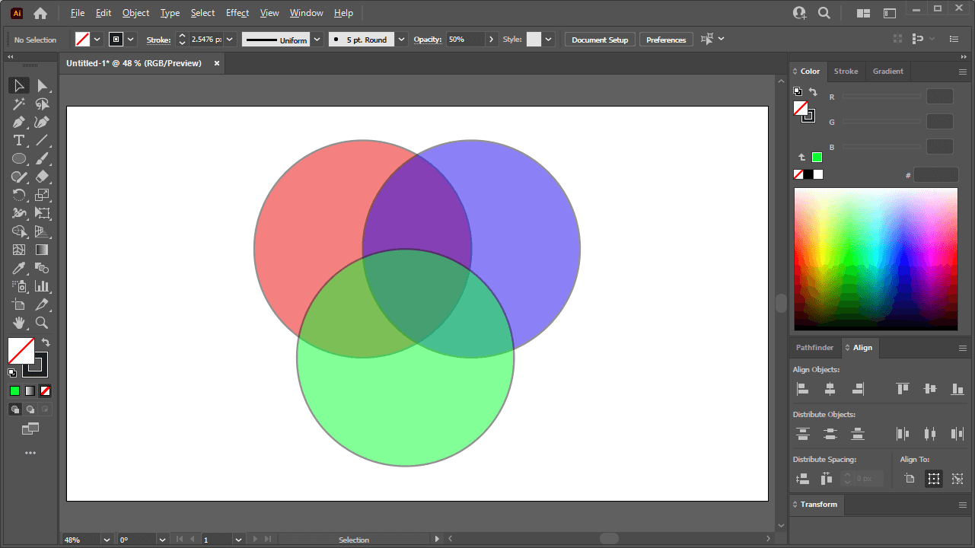
Task: Open the File menu
Action: tap(78, 13)
